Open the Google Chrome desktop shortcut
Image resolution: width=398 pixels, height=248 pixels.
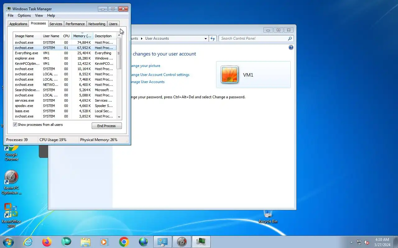pyautogui.click(x=12, y=153)
